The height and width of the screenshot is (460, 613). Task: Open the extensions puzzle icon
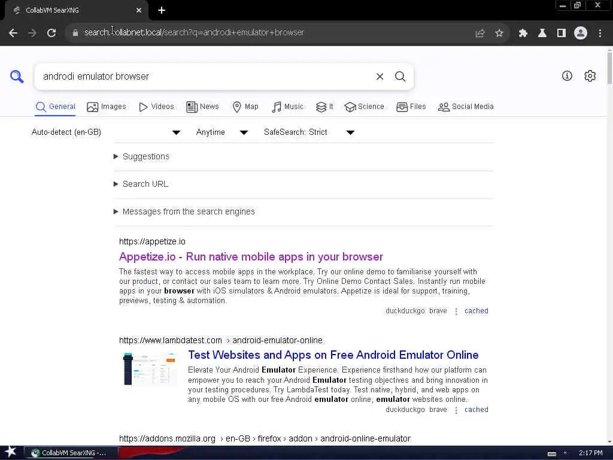pos(523,34)
